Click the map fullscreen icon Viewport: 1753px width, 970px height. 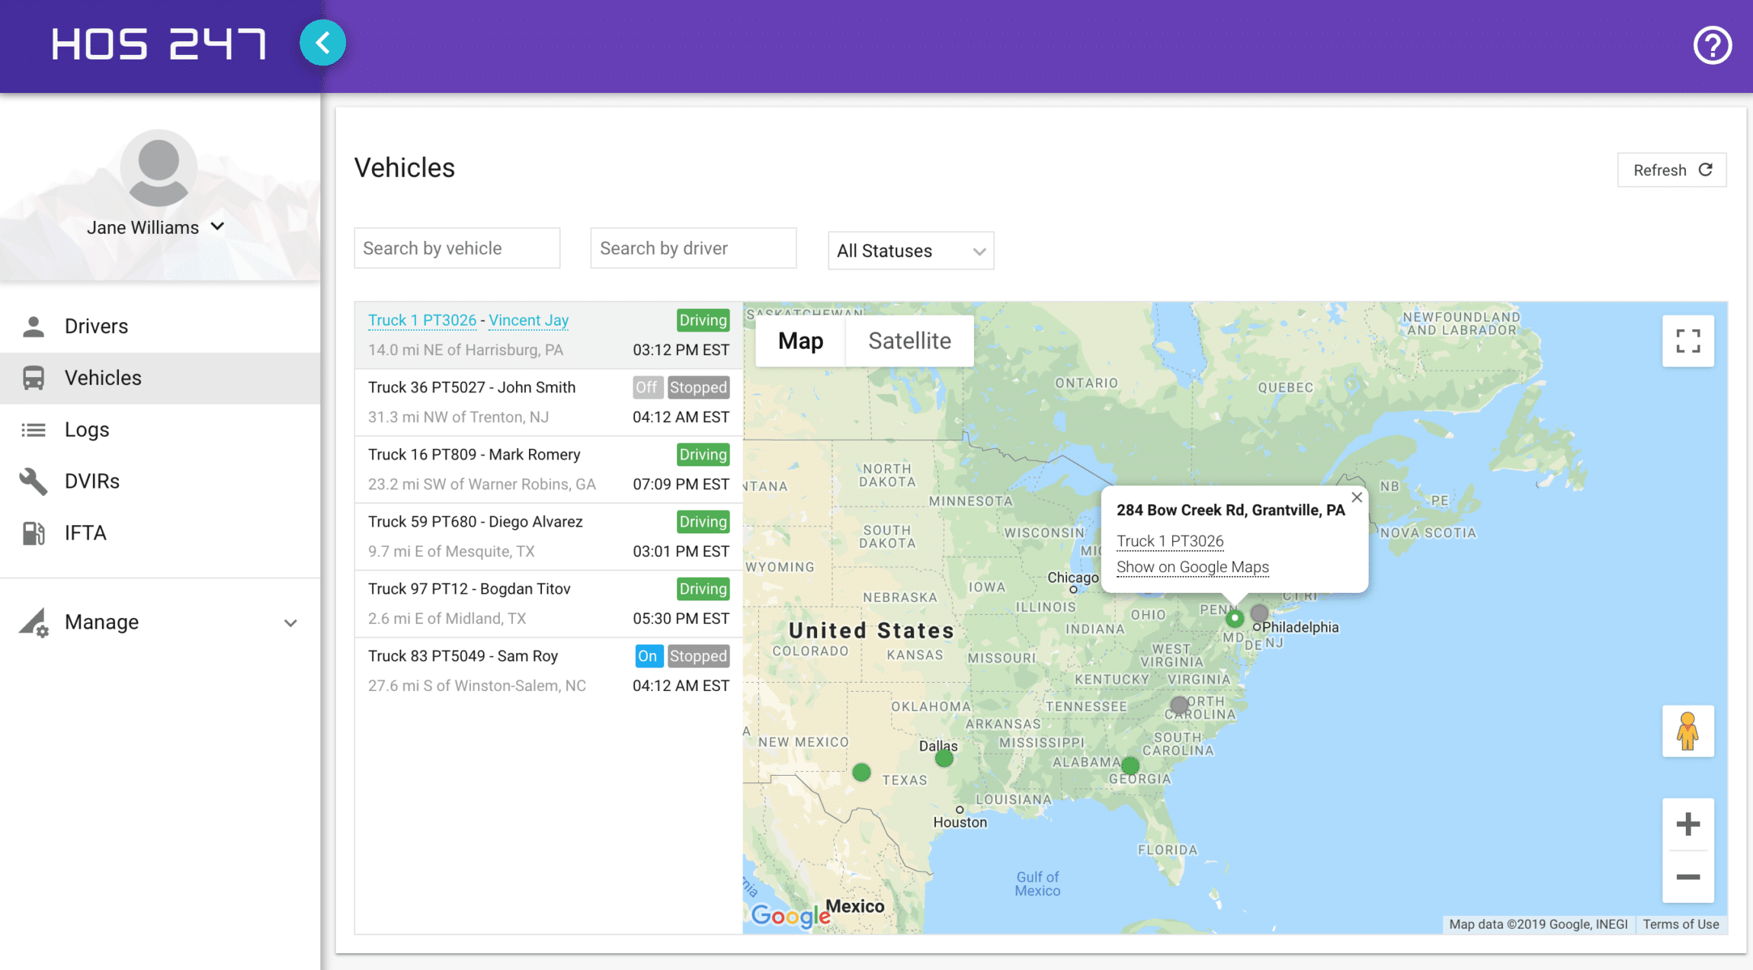[1687, 341]
